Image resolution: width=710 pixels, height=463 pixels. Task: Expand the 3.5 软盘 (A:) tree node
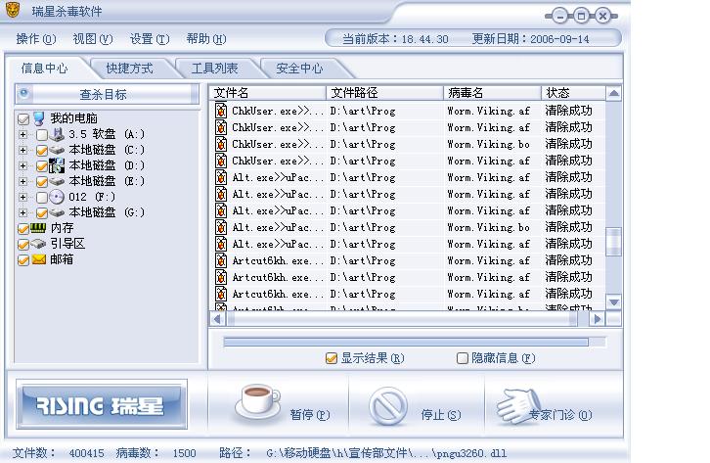point(23,134)
